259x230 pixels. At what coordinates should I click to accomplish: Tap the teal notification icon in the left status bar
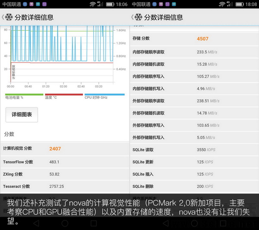38,4
